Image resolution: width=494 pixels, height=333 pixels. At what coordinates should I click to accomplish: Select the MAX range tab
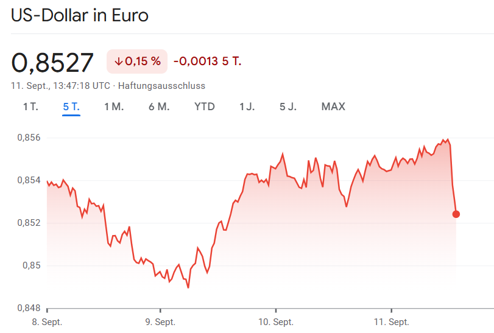333,107
